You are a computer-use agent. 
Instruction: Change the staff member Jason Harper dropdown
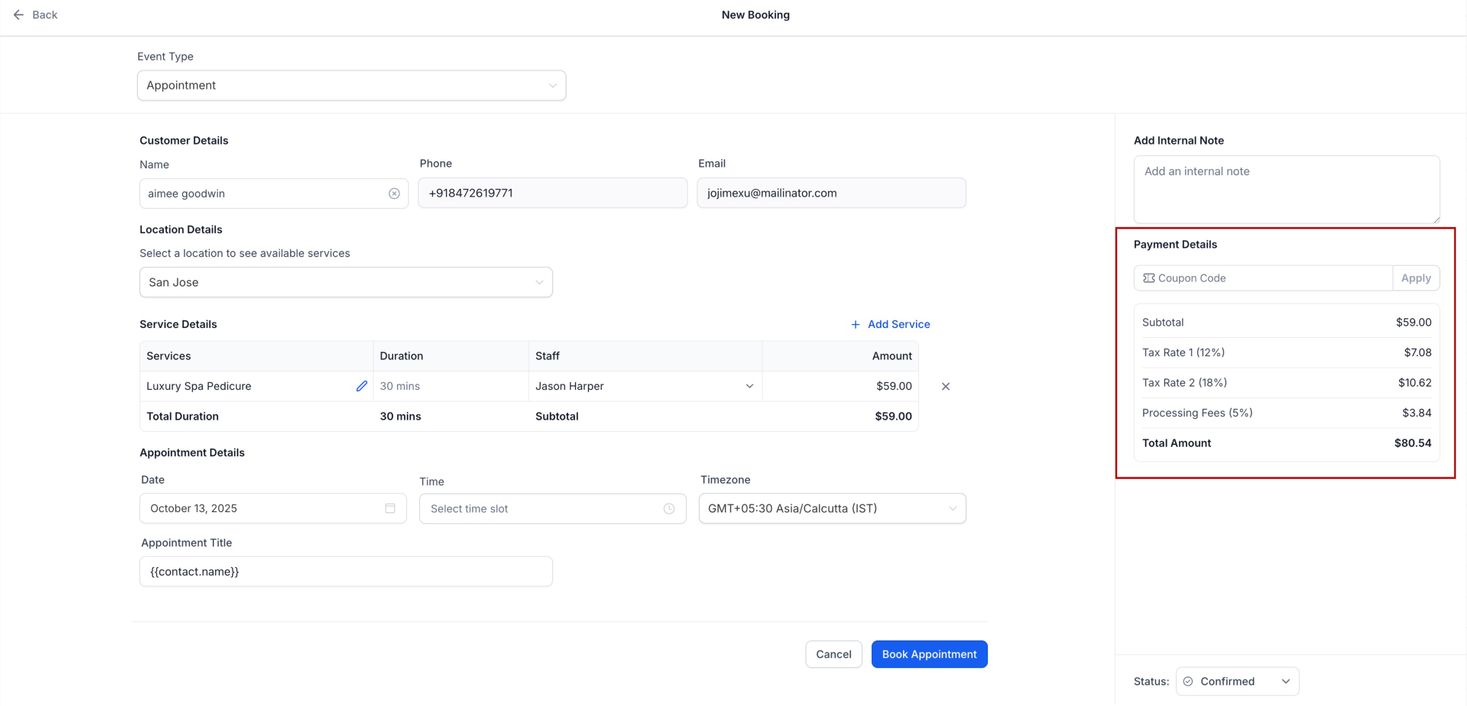coord(644,386)
